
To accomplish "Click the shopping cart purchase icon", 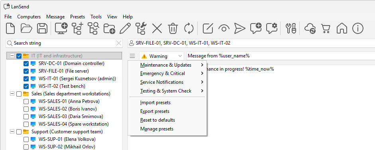I will point(326,28).
